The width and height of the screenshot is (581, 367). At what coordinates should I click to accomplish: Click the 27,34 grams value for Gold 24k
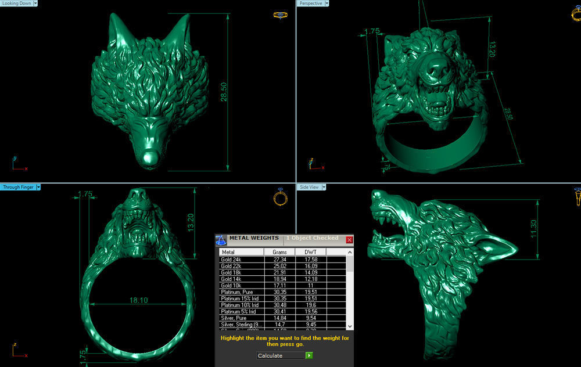tap(280, 260)
